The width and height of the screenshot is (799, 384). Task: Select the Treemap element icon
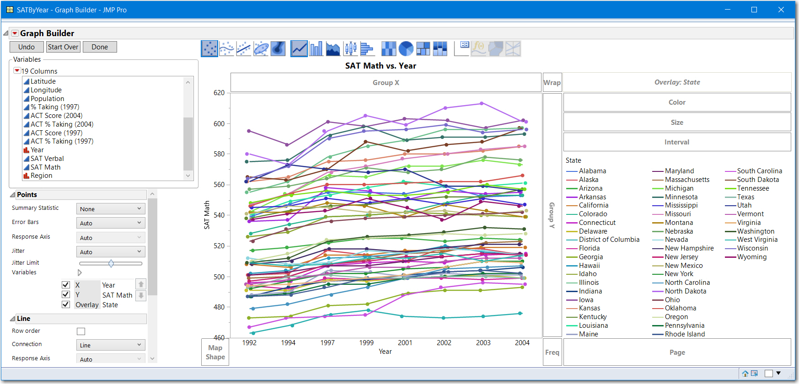(423, 48)
